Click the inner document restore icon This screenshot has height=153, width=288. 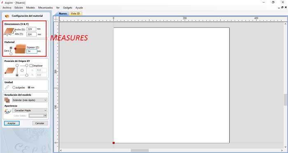pyautogui.click(x=282, y=7)
